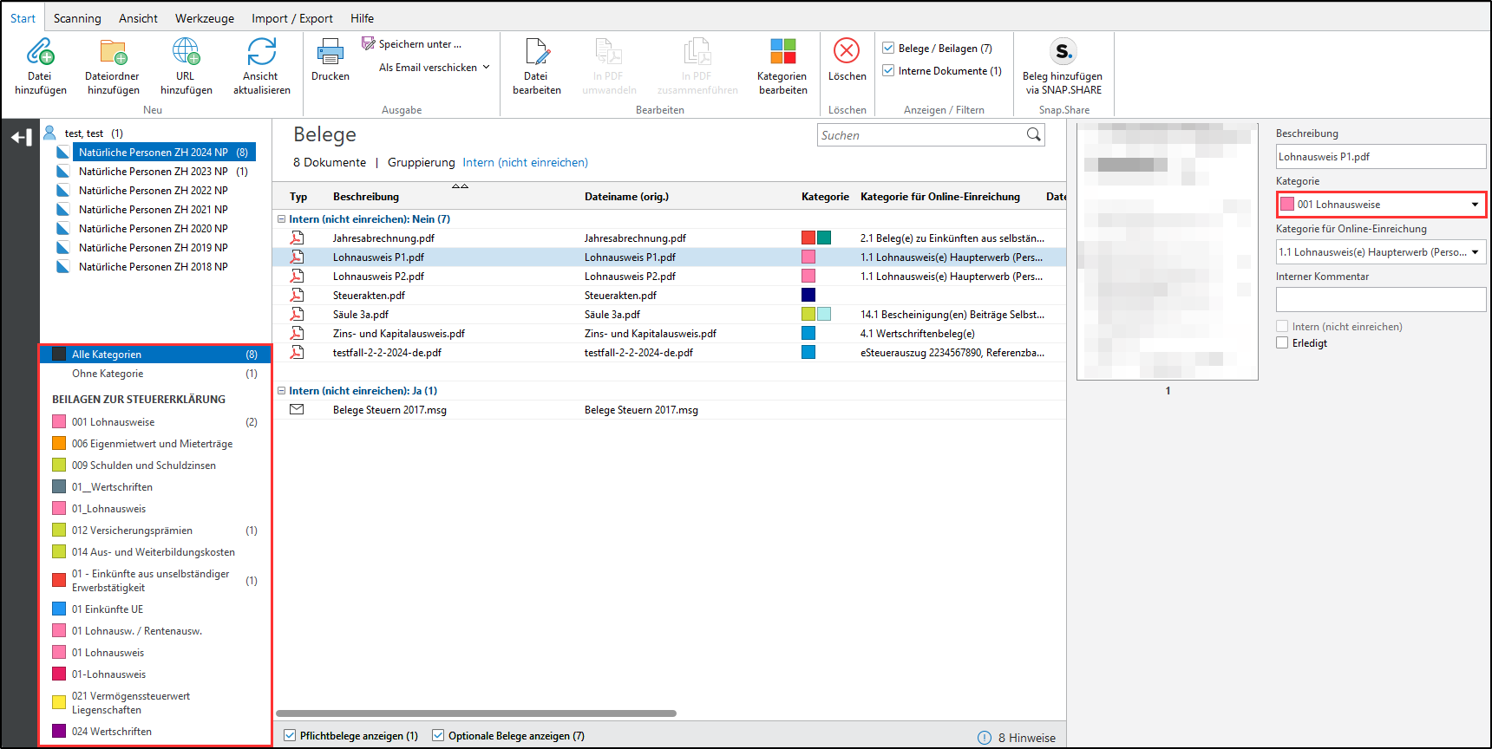
Task: Click mail icon of Belege Steuern 2017.msg
Action: [x=297, y=409]
